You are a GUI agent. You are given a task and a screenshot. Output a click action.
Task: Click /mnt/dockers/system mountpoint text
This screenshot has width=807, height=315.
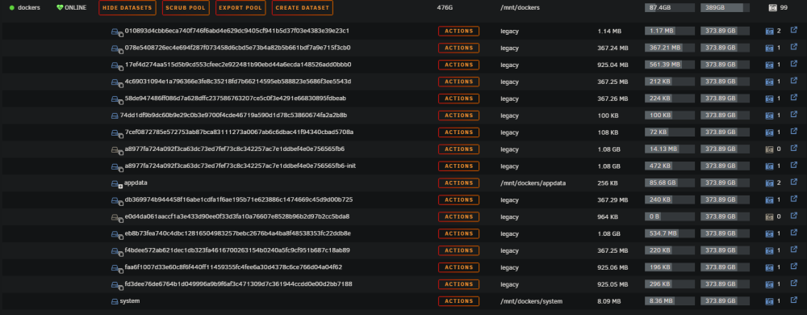(x=531, y=301)
